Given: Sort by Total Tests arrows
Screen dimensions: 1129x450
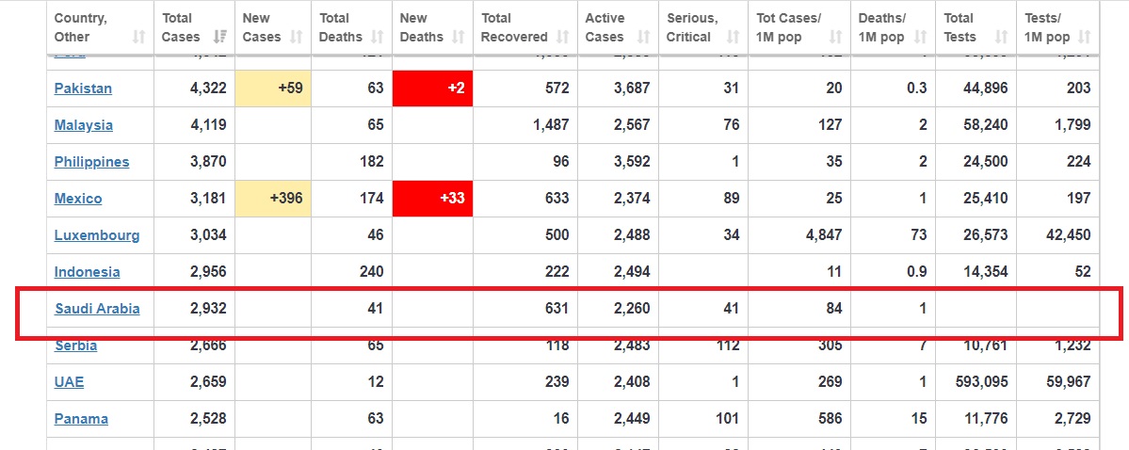Looking at the screenshot, I should tap(1001, 37).
